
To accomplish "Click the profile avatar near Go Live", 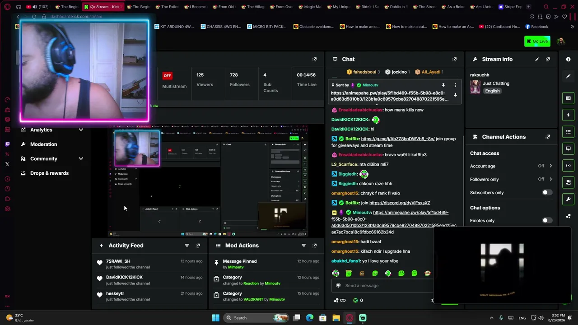I will (x=561, y=41).
